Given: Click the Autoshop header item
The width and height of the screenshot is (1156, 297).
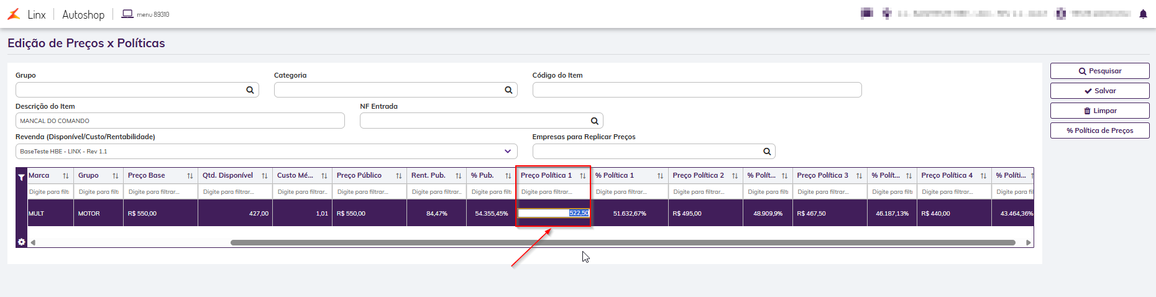Looking at the screenshot, I should click(x=83, y=14).
